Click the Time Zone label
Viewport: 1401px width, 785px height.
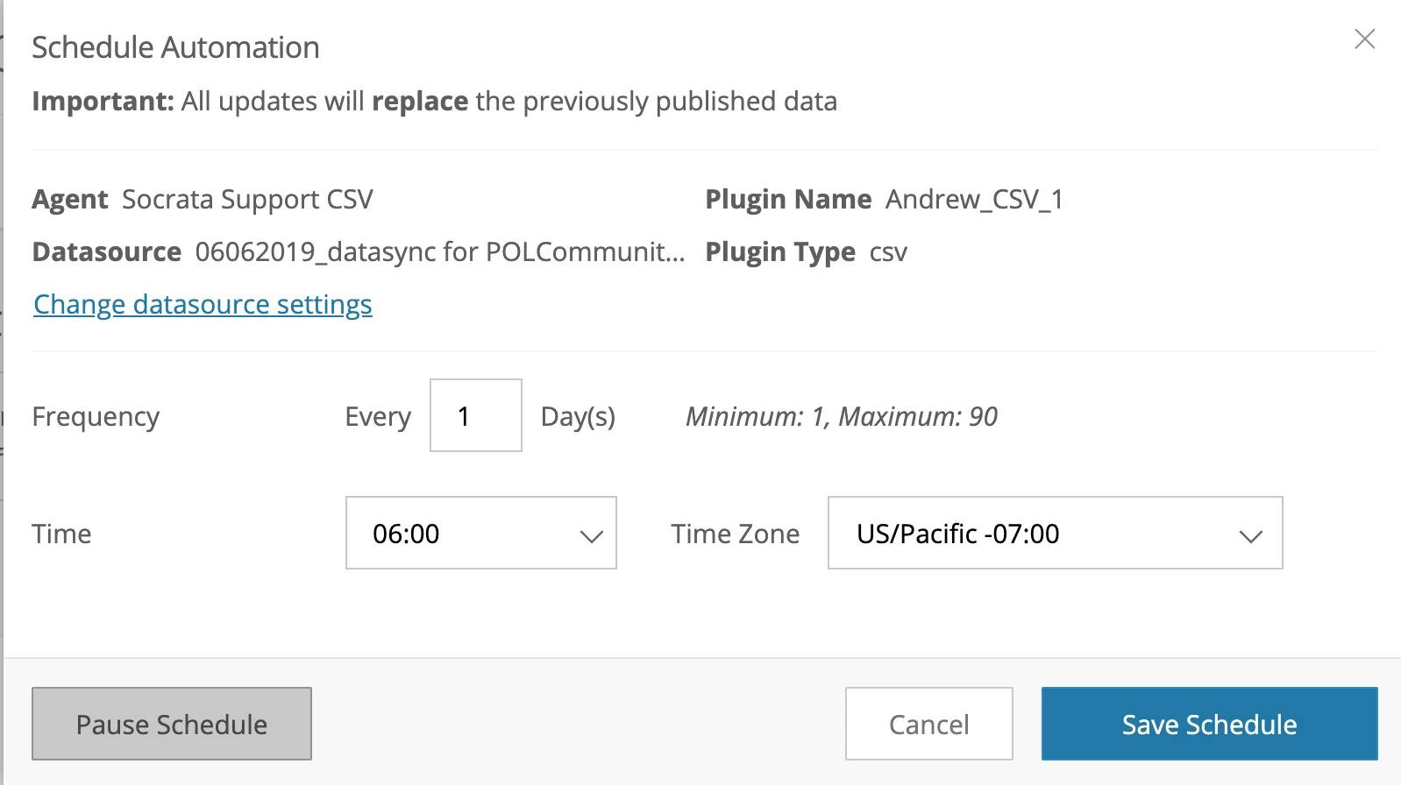(x=736, y=534)
